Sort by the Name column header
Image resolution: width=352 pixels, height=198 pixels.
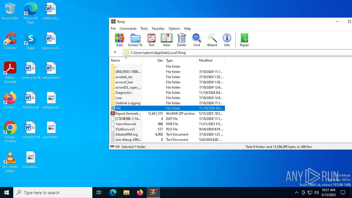pyautogui.click(x=126, y=61)
